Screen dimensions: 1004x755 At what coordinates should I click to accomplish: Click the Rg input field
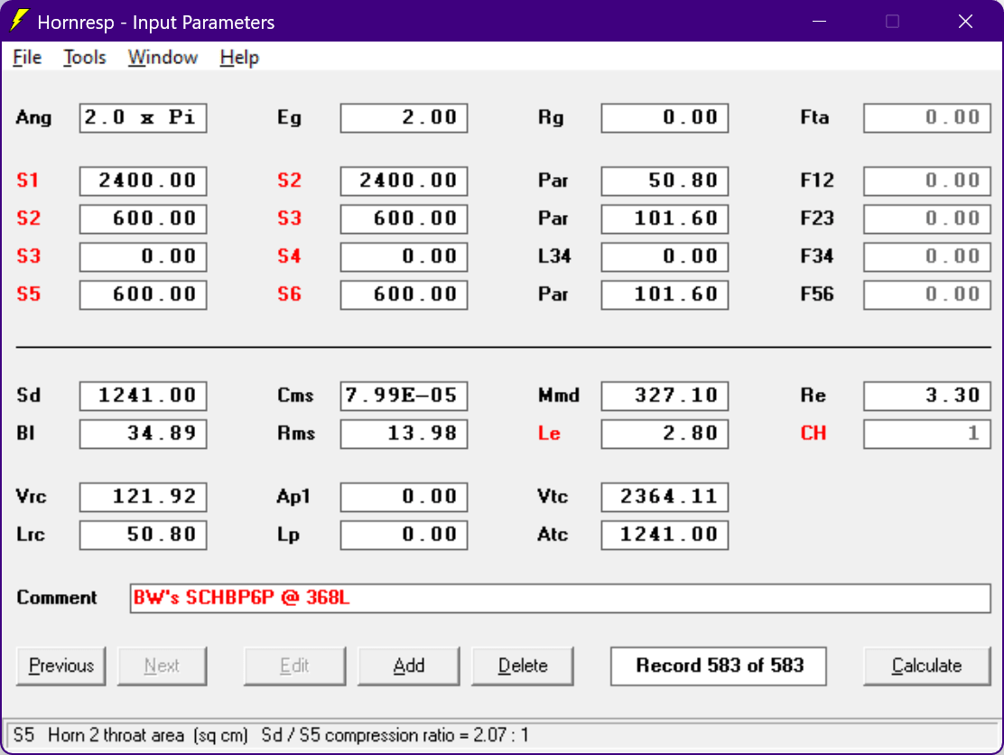[x=665, y=117]
